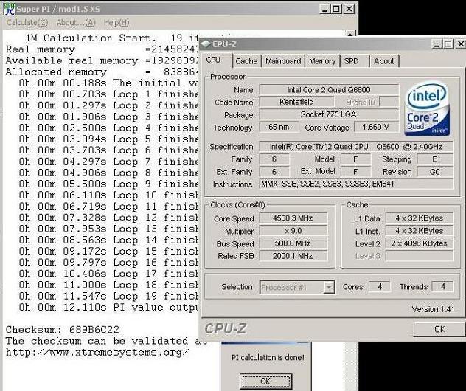Click the Rated FSB value 2000.1 MHz
The width and height of the screenshot is (466, 391).
(293, 256)
